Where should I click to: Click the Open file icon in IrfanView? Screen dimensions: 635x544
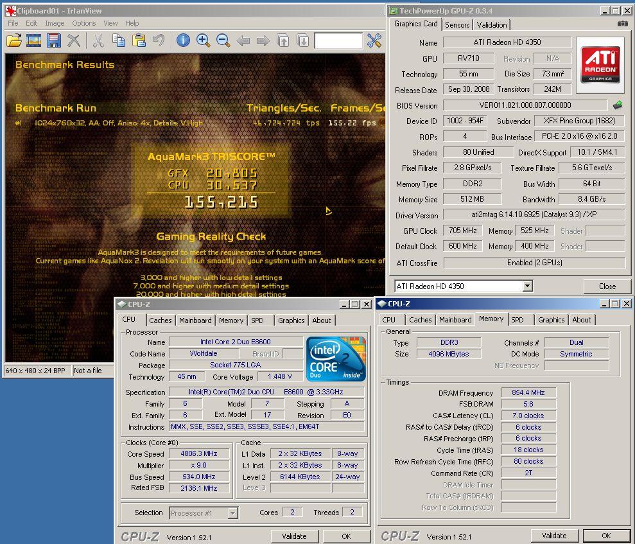13,40
